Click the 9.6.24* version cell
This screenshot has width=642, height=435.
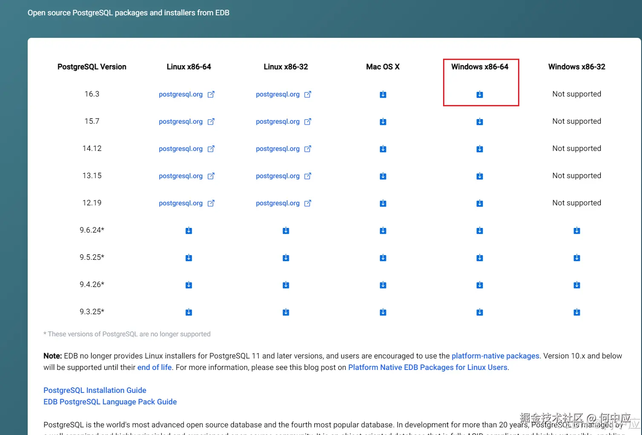point(92,230)
